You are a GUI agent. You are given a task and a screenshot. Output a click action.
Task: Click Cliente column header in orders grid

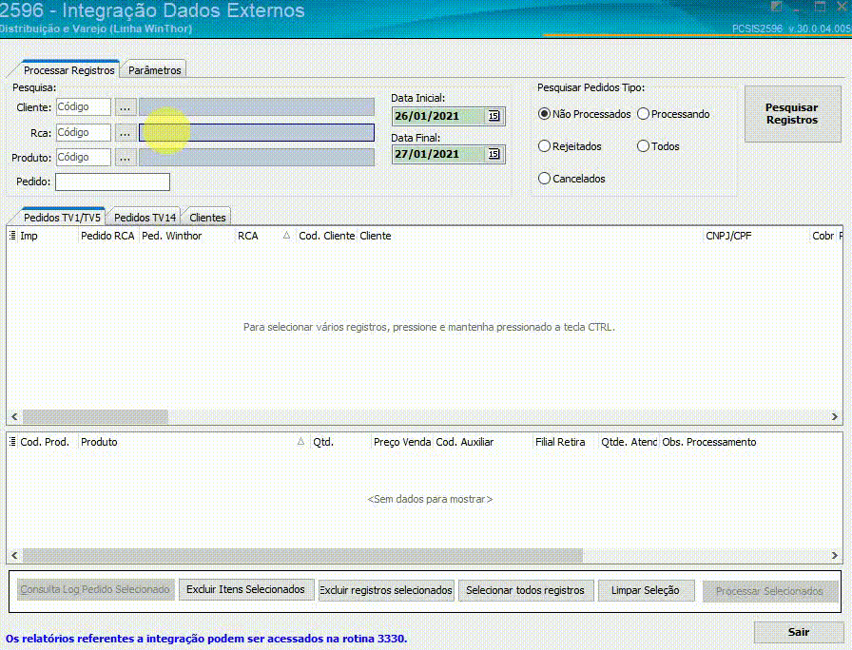530,236
